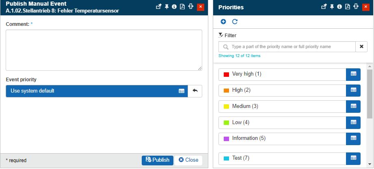Export Priorities panel to PDF
Viewport: 374px width, 169px height.
coord(348,7)
